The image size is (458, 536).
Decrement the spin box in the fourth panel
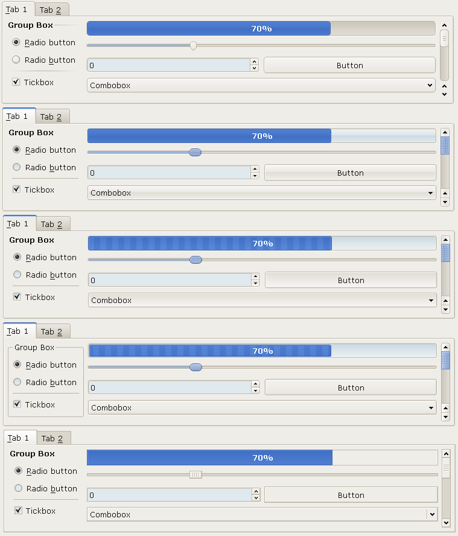pos(255,390)
